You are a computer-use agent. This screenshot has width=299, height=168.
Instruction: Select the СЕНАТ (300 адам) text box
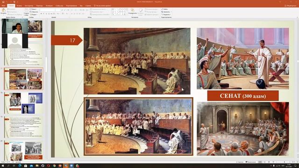coord(243,96)
